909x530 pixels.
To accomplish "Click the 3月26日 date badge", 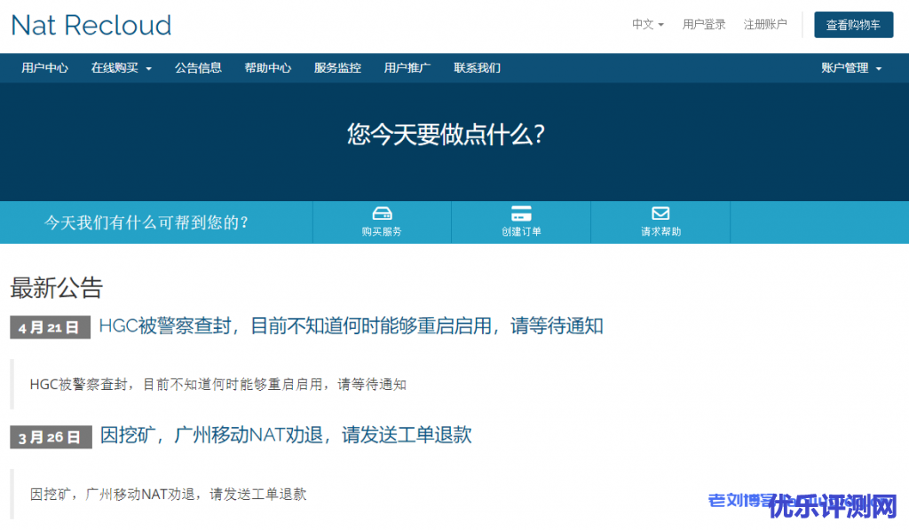I will [x=51, y=437].
